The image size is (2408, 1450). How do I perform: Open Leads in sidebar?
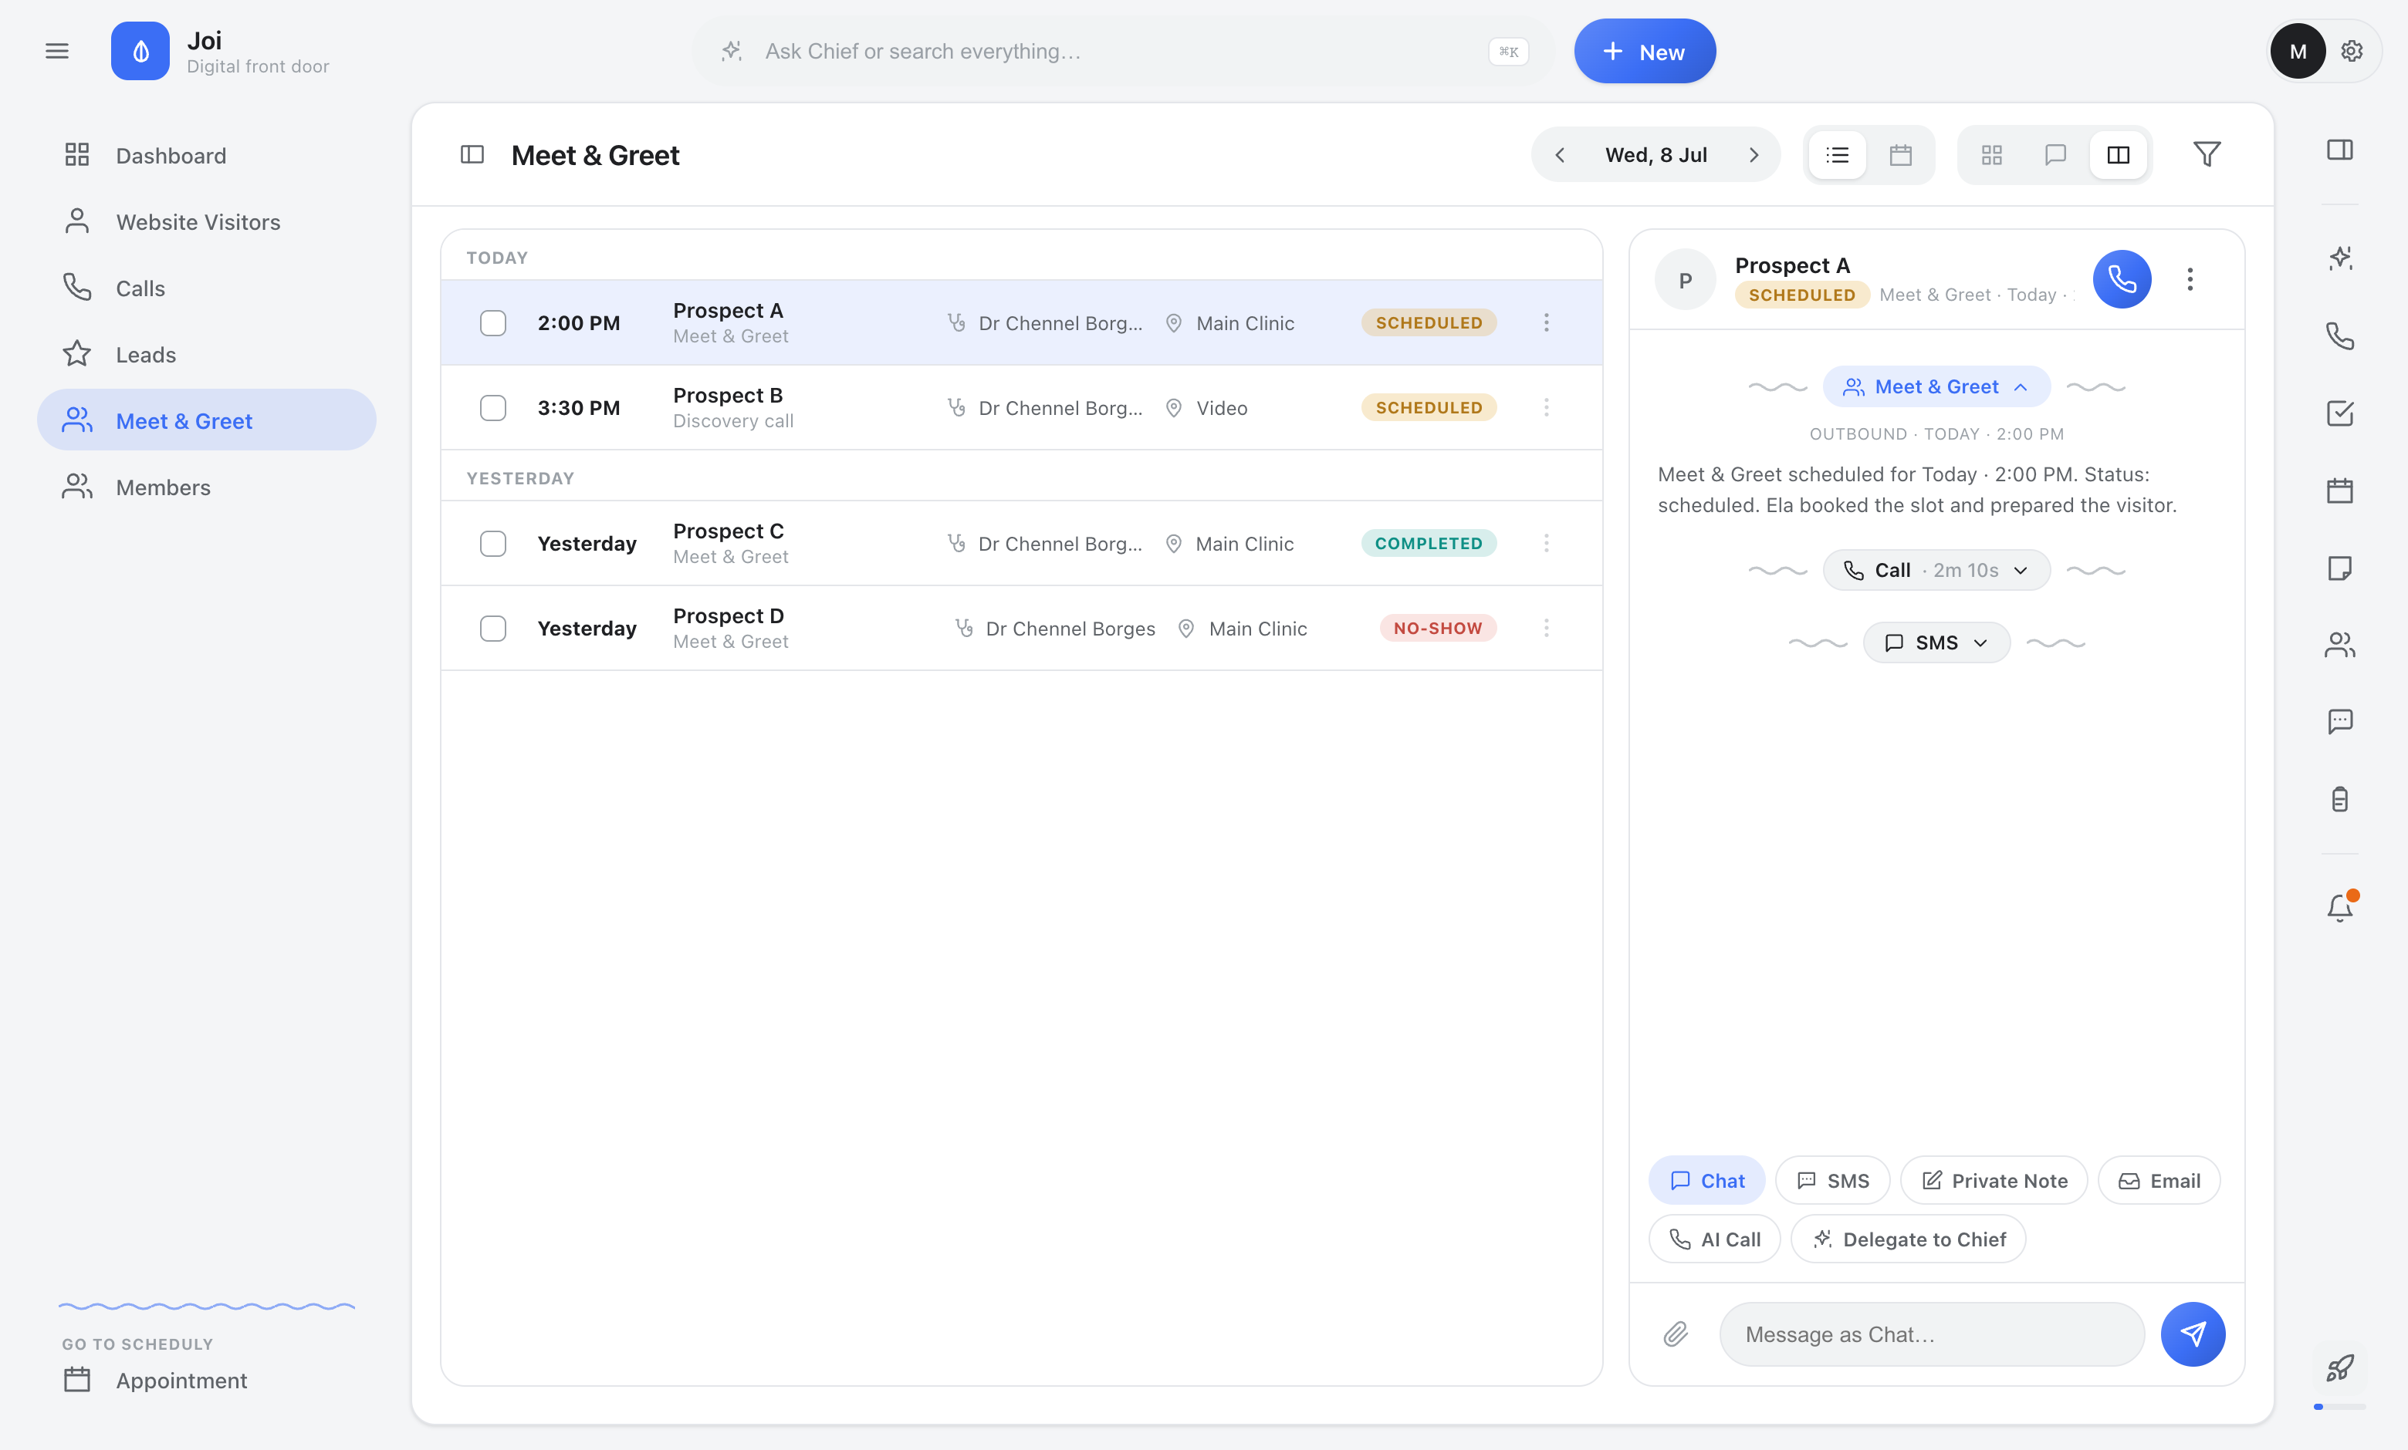click(206, 355)
